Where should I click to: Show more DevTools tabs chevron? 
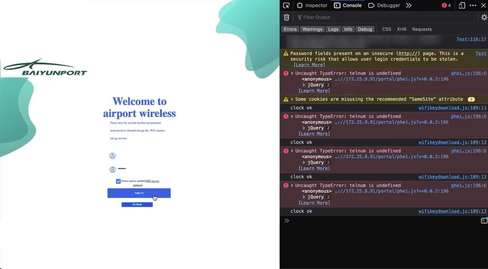pos(409,6)
